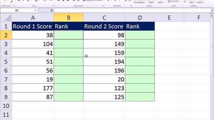Select the cell containing 177
214x120 pixels.
point(33,88)
